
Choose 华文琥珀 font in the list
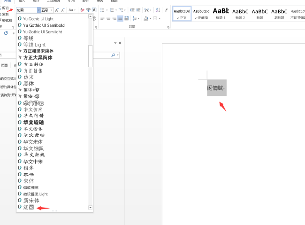tap(33, 122)
